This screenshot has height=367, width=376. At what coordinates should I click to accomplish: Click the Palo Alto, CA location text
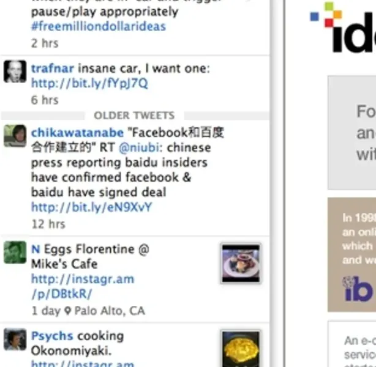point(110,311)
